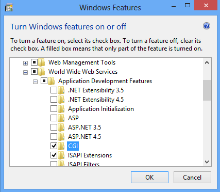Image resolution: width=220 pixels, height=192 pixels.
Task: Select the Application Initialization label
Action: click(x=101, y=109)
